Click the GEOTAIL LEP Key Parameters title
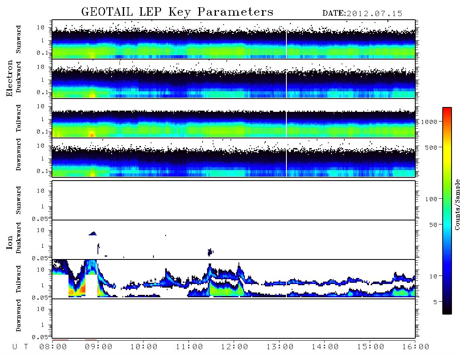The height and width of the screenshot is (354, 460). [177, 12]
